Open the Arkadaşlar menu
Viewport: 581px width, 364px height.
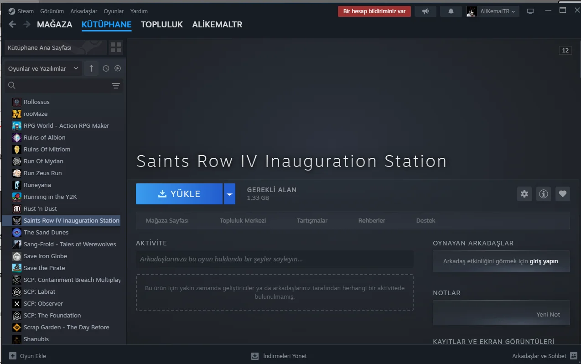point(84,11)
